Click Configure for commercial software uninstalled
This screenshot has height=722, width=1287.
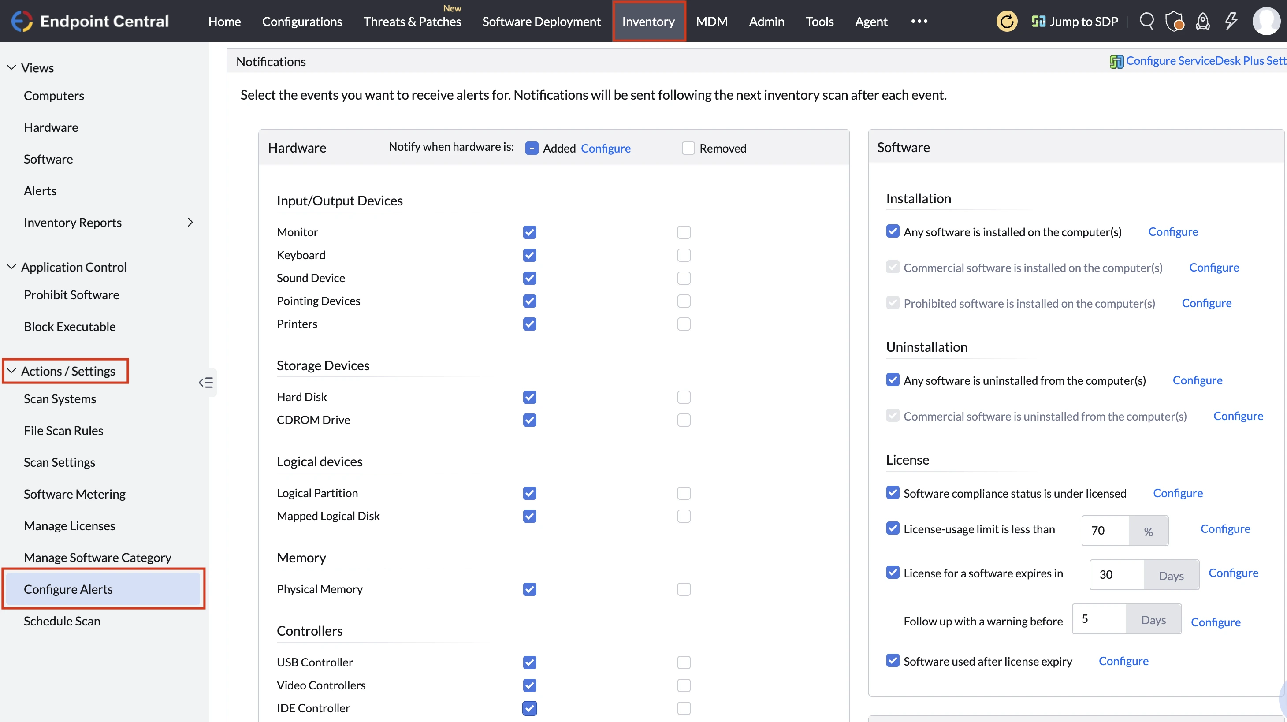click(x=1238, y=416)
